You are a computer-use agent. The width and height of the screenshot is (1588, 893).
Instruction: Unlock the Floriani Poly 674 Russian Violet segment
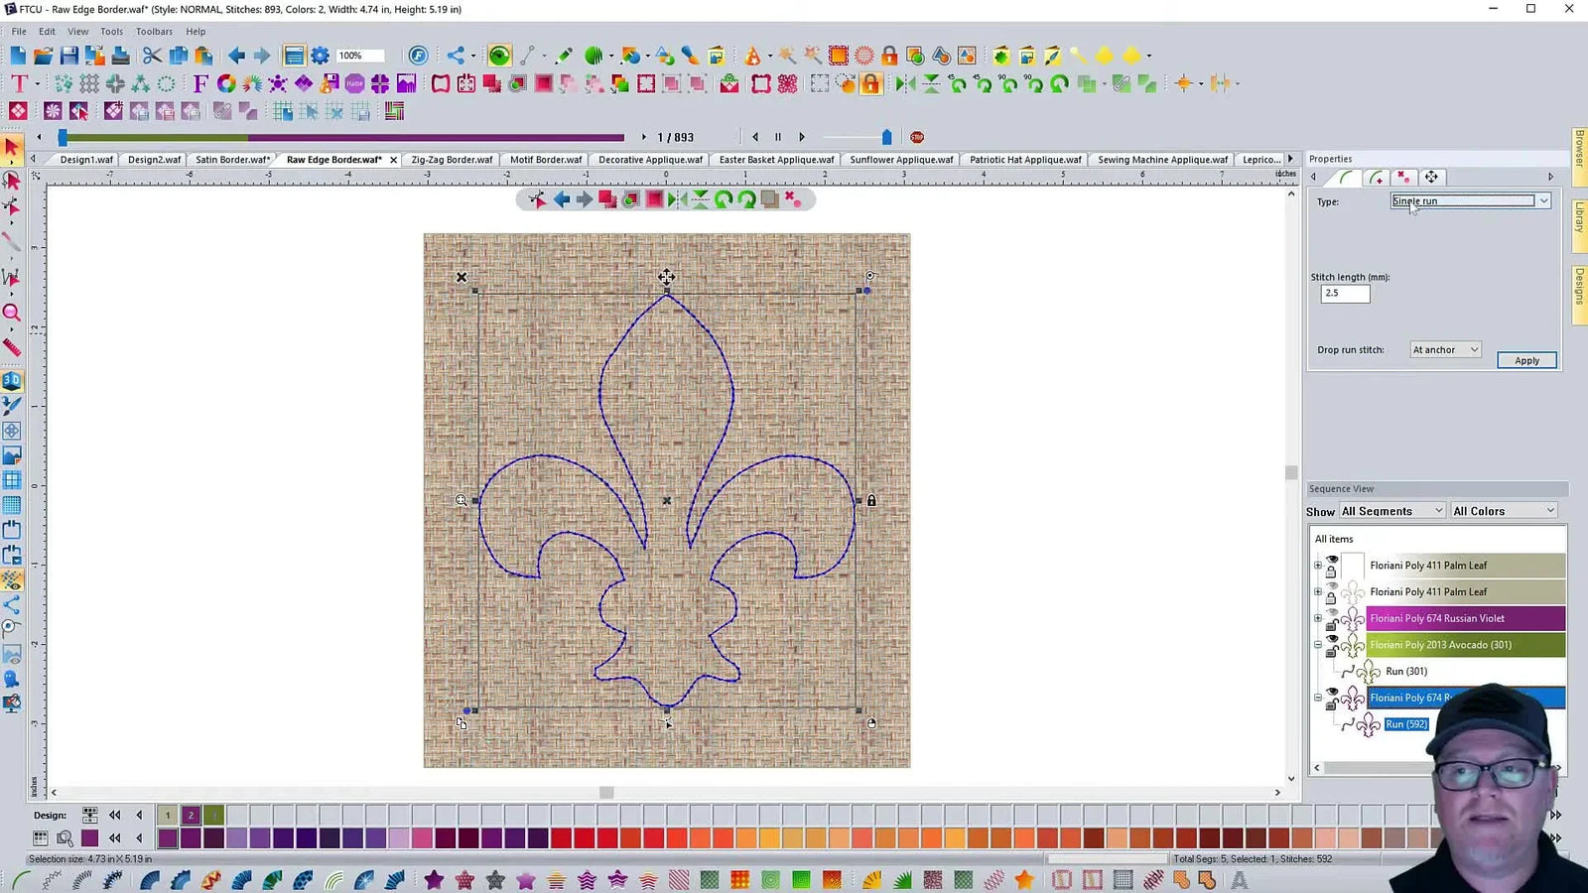point(1331,625)
